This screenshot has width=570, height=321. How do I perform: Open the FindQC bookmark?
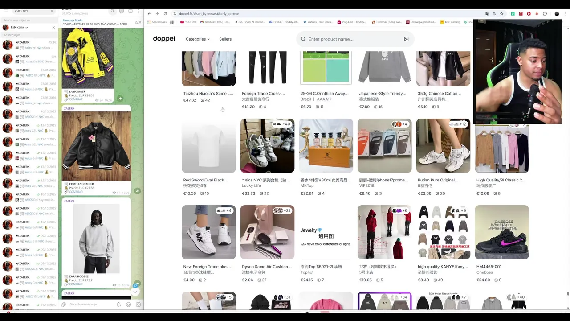pos(284,22)
